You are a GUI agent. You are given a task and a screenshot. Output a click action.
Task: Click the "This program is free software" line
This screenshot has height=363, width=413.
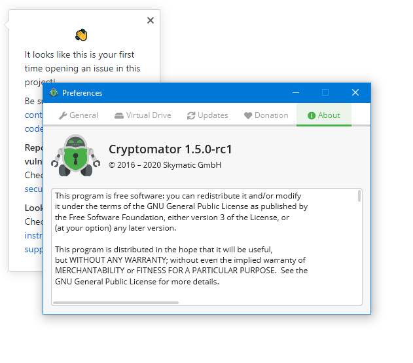178,196
